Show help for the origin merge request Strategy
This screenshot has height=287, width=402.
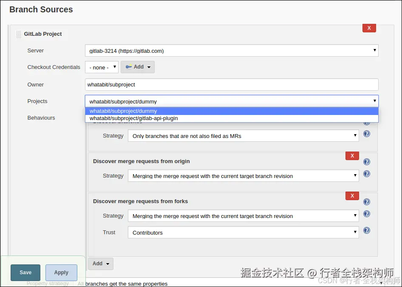point(367,174)
